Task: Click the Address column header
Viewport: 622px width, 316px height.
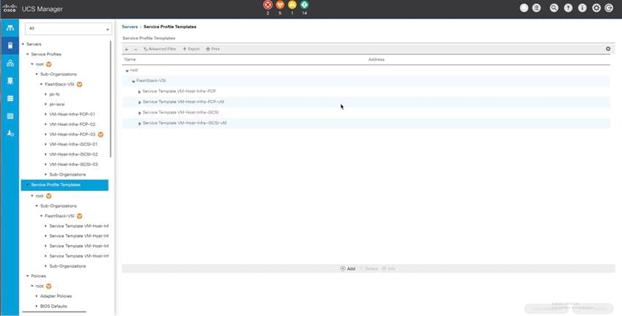Action: [x=376, y=59]
